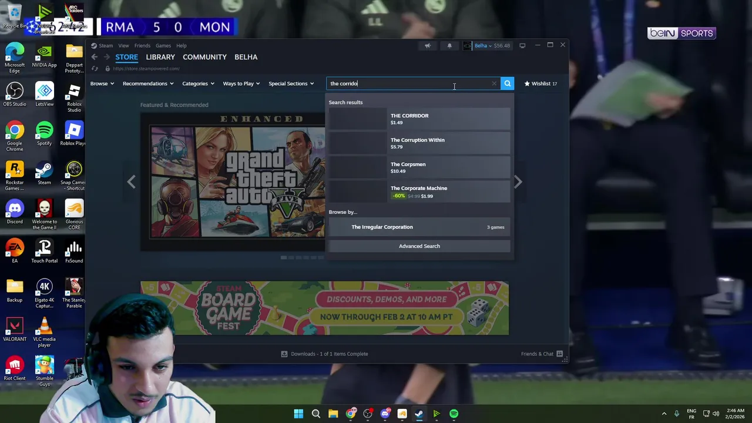
Task: Reload the store page with the refresh icon
Action: pyautogui.click(x=95, y=69)
